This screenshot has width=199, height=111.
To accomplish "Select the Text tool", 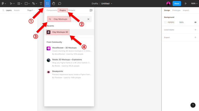I will pos(41,4).
